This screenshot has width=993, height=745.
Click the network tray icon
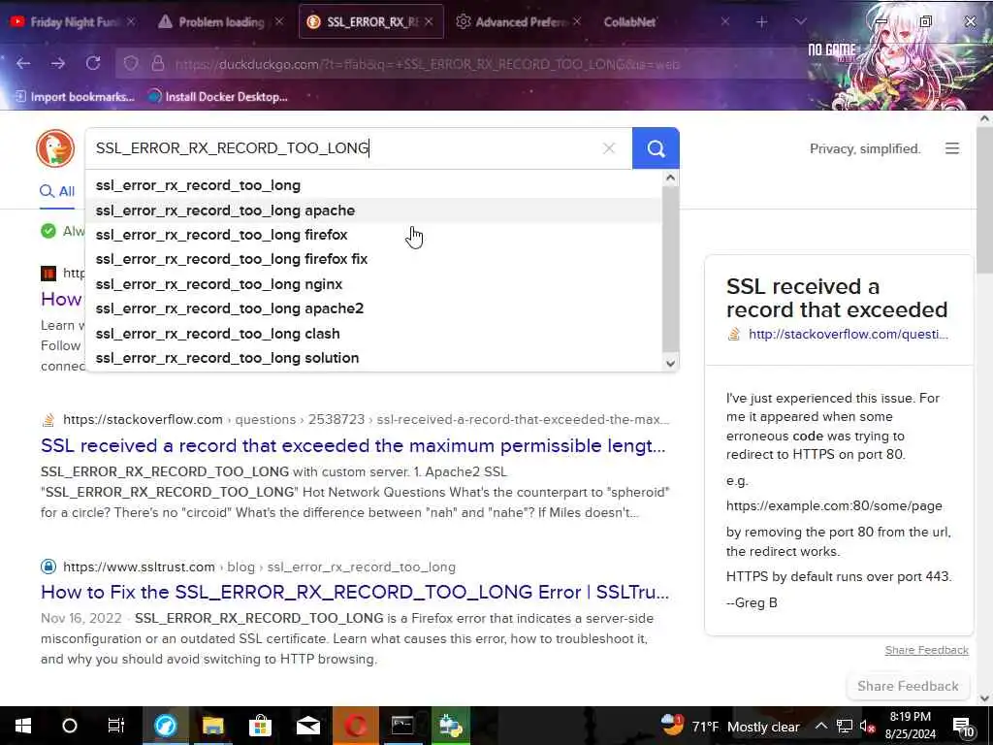(x=845, y=727)
